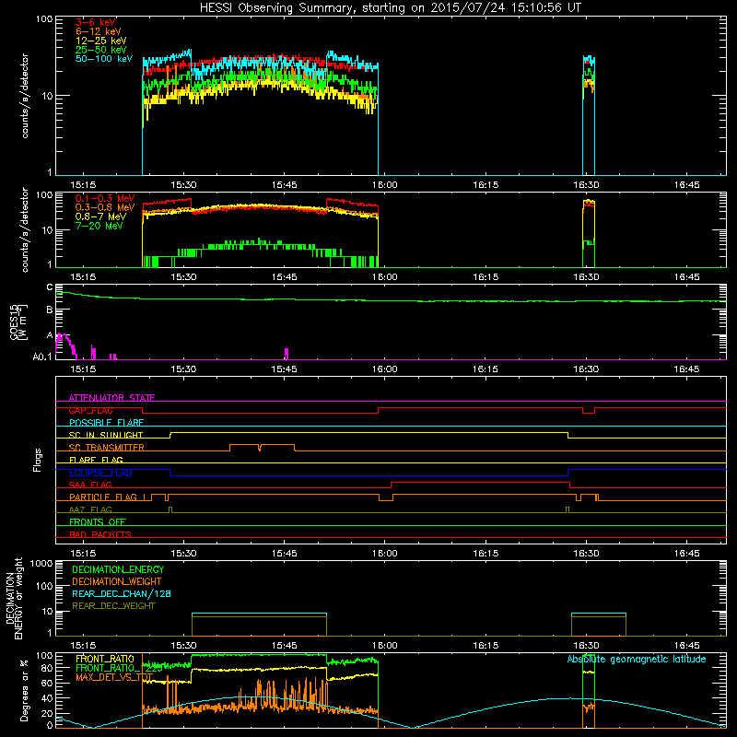737x737 pixels.
Task: Select the green '25-50 keV' legend label
Action: pyautogui.click(x=101, y=50)
